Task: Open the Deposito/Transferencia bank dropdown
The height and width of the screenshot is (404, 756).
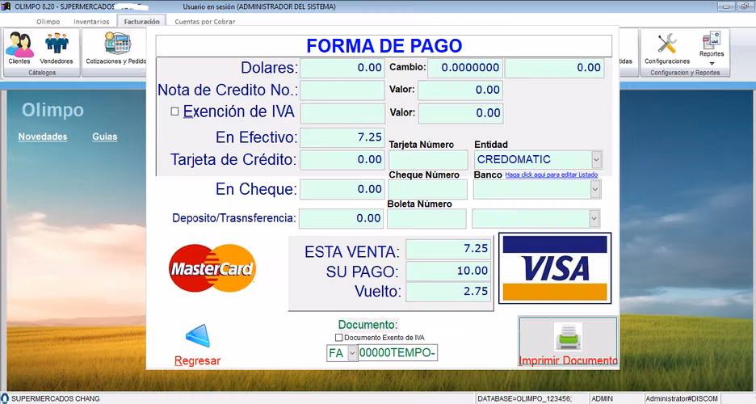Action: pos(594,218)
